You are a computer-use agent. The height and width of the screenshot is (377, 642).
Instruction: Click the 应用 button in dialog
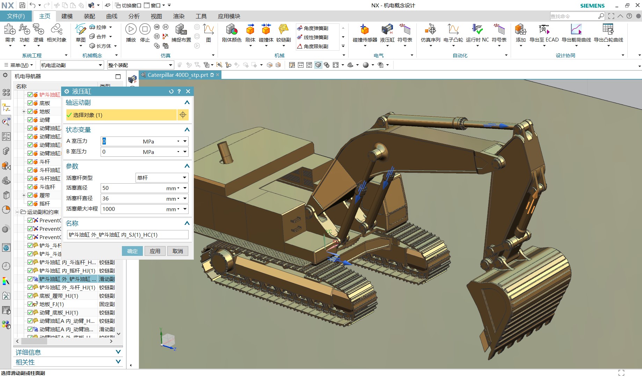(x=155, y=251)
